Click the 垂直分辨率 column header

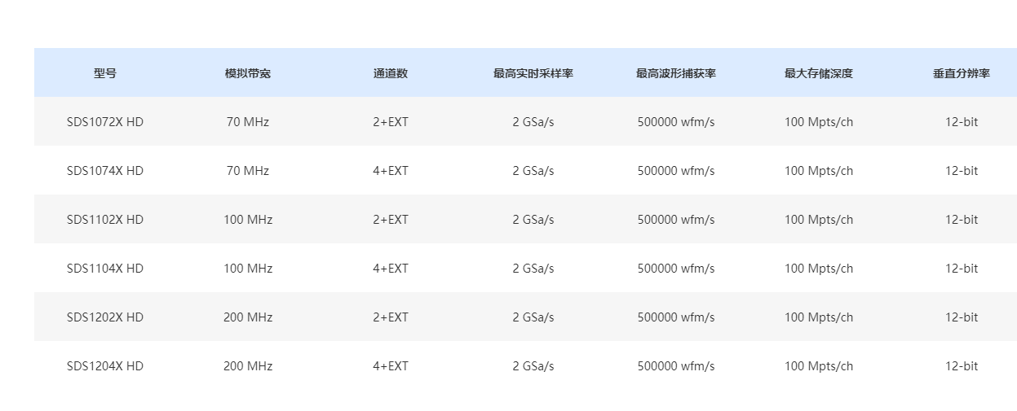coord(962,73)
